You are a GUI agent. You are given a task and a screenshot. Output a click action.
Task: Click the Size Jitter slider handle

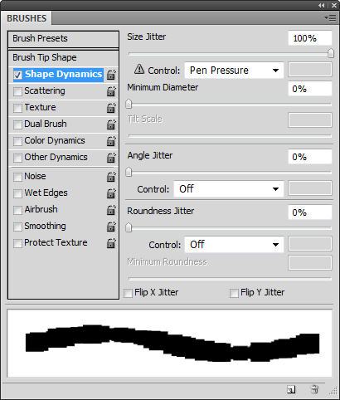(331, 53)
